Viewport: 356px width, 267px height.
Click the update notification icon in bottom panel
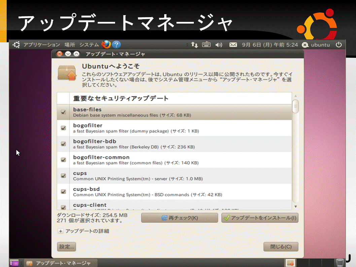pyautogui.click(x=290, y=263)
